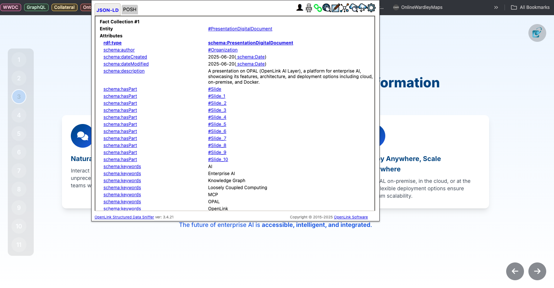
Task: Open the #Slide_1 link
Action: pyautogui.click(x=217, y=96)
